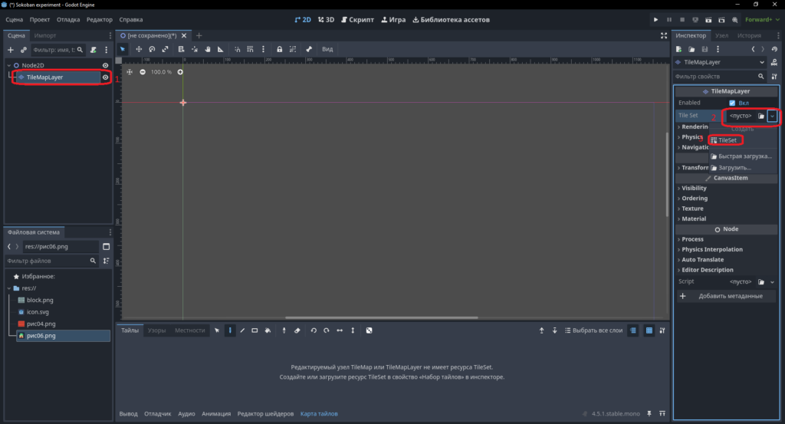Pick the tile Line tool

(242, 330)
